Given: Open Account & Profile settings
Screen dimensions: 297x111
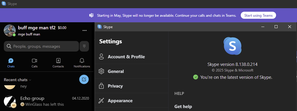Looking at the screenshot, I should pos(131,57).
